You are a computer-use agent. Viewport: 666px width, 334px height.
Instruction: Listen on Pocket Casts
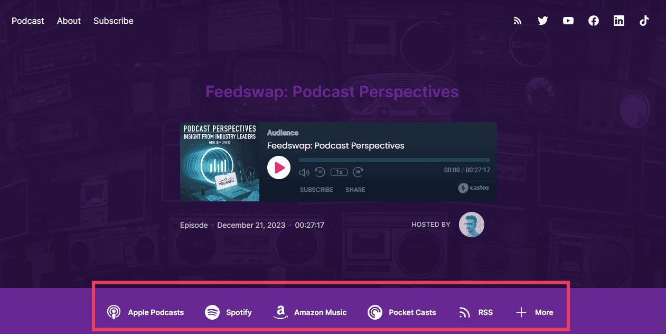402,312
